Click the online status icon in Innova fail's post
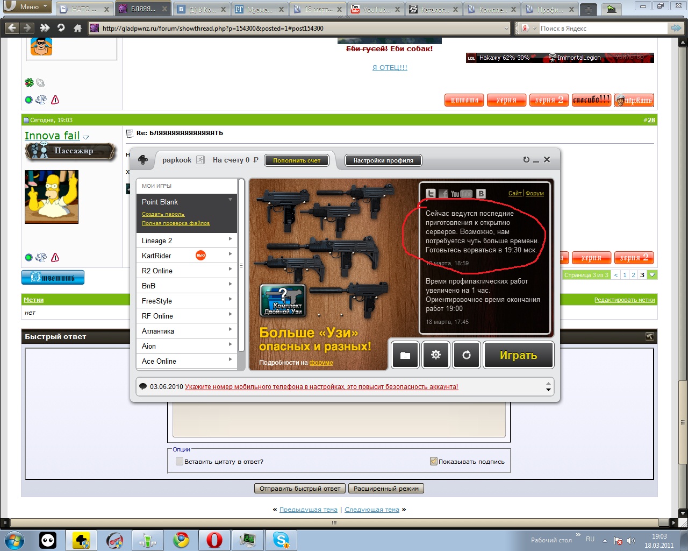The image size is (688, 551). 29,257
